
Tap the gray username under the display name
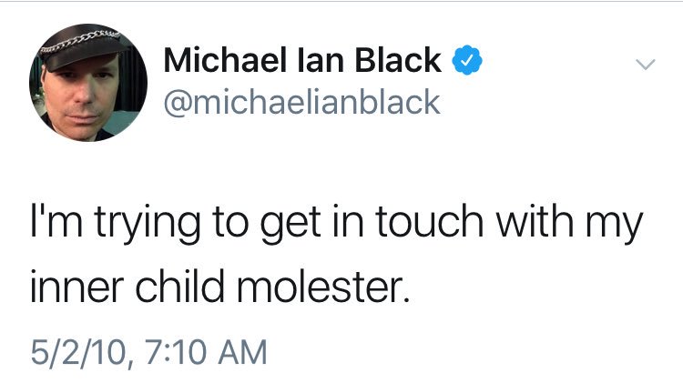pos(301,102)
